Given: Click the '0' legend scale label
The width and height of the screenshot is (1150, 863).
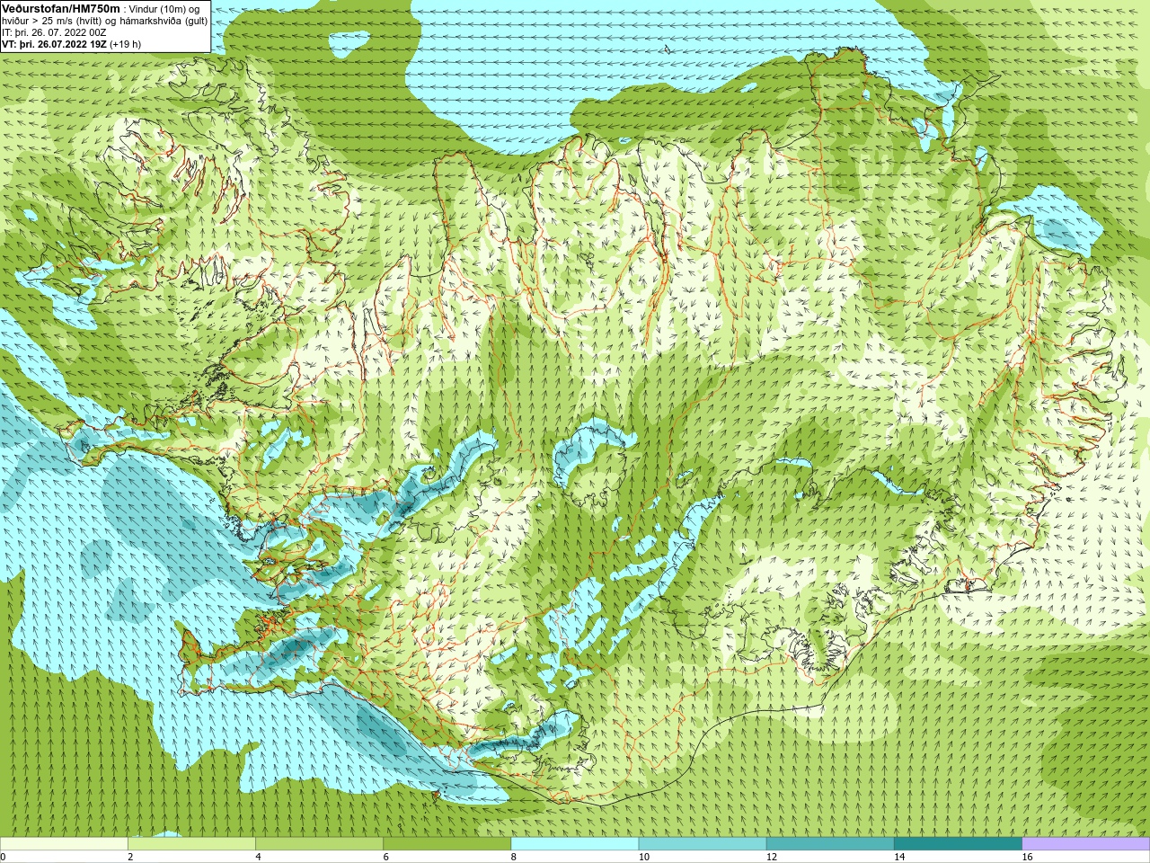Looking at the screenshot, I should (3, 857).
